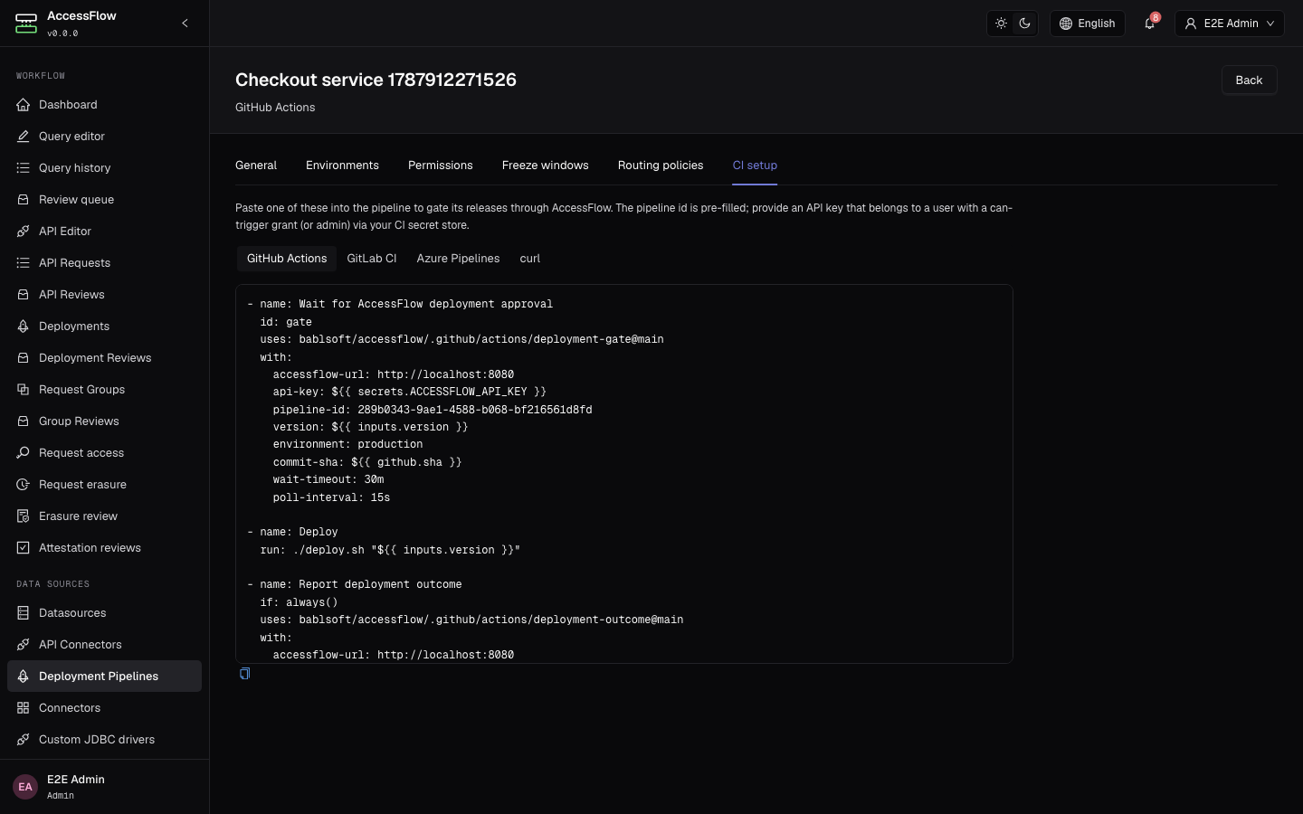Open Review queue in the sidebar
The image size is (1303, 814).
click(x=104, y=200)
